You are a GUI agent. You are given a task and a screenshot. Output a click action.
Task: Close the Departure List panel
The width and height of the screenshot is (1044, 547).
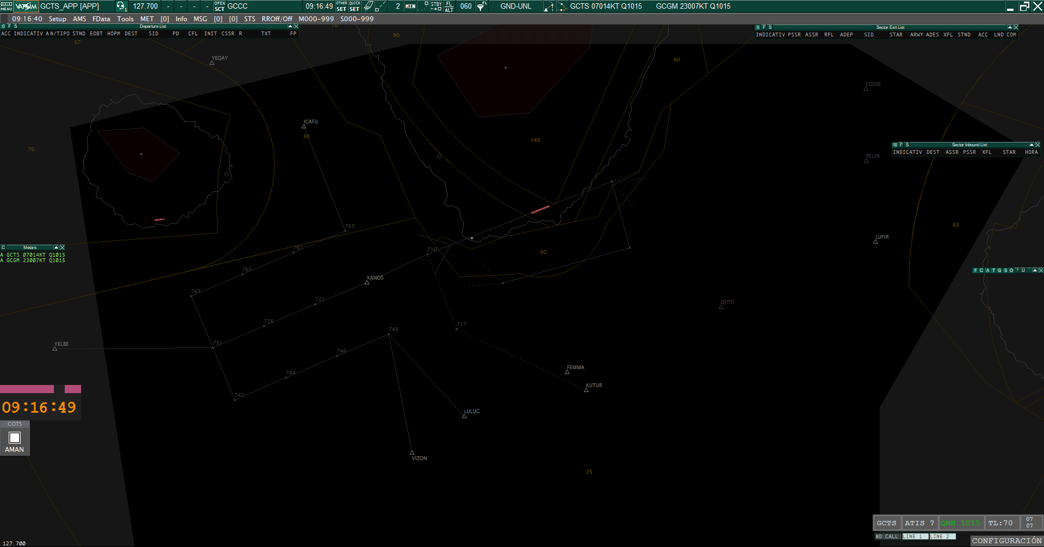pyautogui.click(x=296, y=26)
